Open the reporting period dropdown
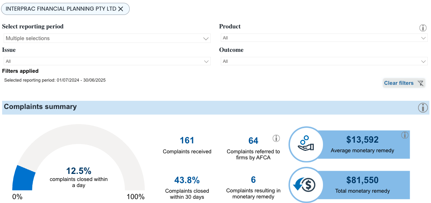This screenshot has height=203, width=431. [107, 38]
